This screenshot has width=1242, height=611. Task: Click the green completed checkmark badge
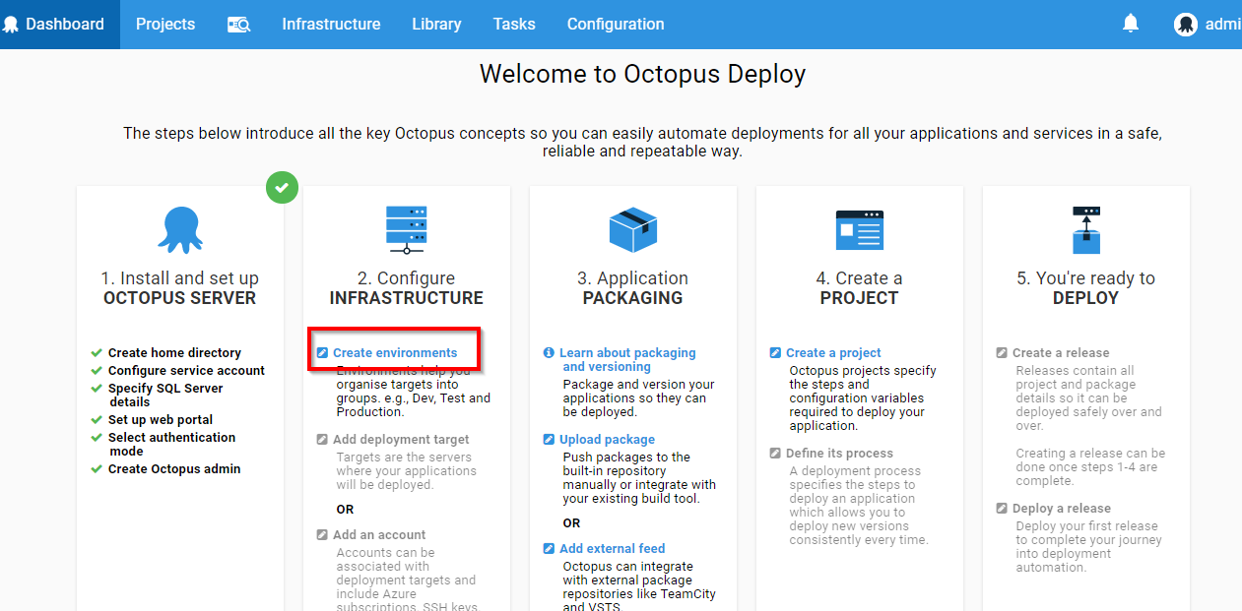pyautogui.click(x=283, y=187)
